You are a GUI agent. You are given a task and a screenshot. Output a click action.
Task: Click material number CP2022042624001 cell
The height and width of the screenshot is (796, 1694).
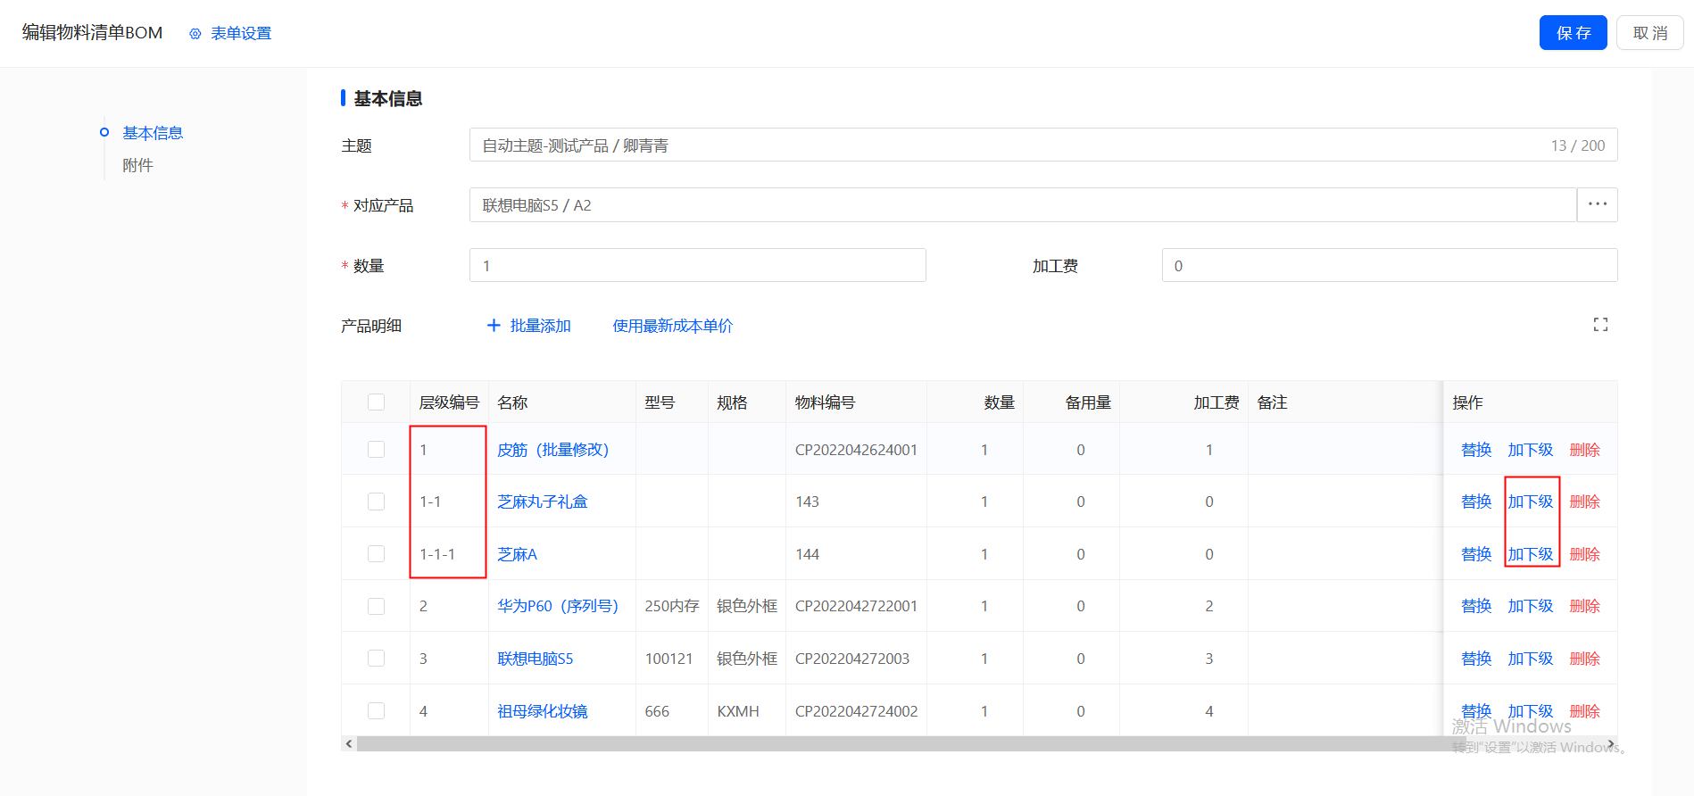(x=856, y=450)
